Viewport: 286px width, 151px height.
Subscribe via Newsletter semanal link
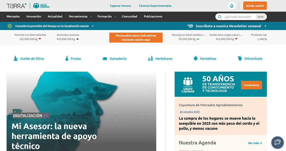[228, 26]
